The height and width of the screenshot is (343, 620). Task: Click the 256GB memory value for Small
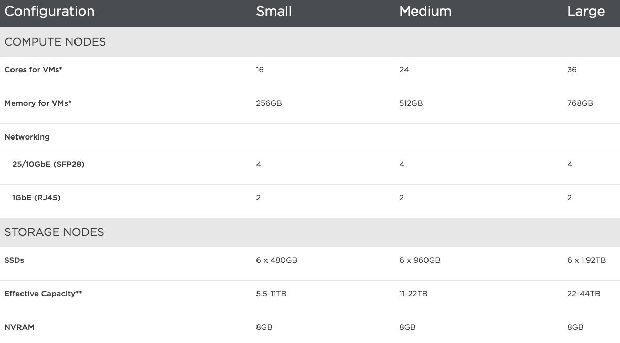(269, 103)
